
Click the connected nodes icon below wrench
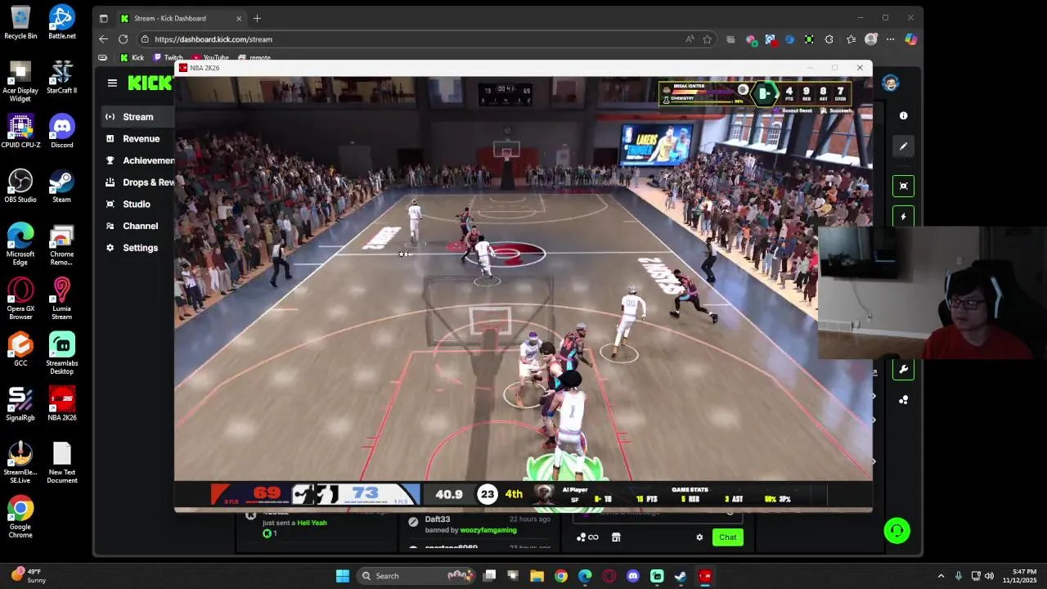[x=903, y=400]
